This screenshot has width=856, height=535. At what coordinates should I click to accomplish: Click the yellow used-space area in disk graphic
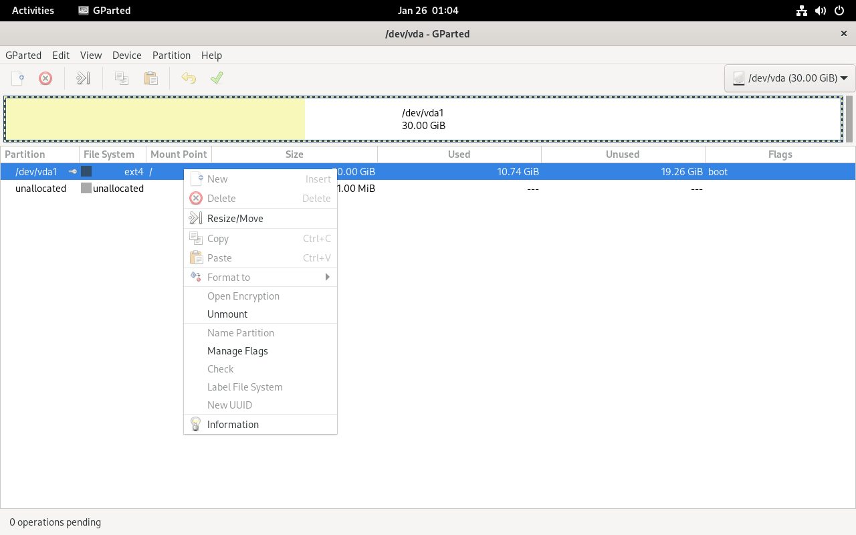tap(155, 120)
